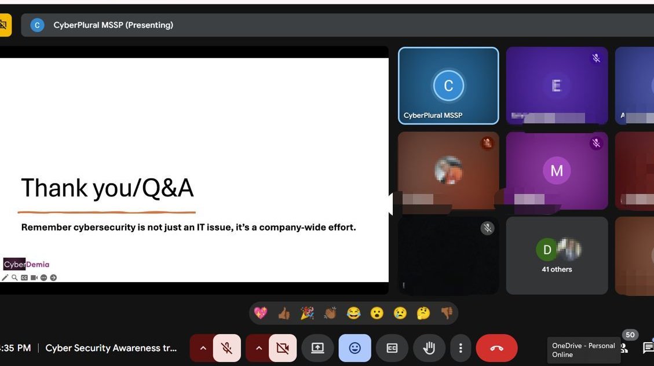The width and height of the screenshot is (654, 366).
Task: Toggle the reactions emoji bar
Action: tap(355, 348)
